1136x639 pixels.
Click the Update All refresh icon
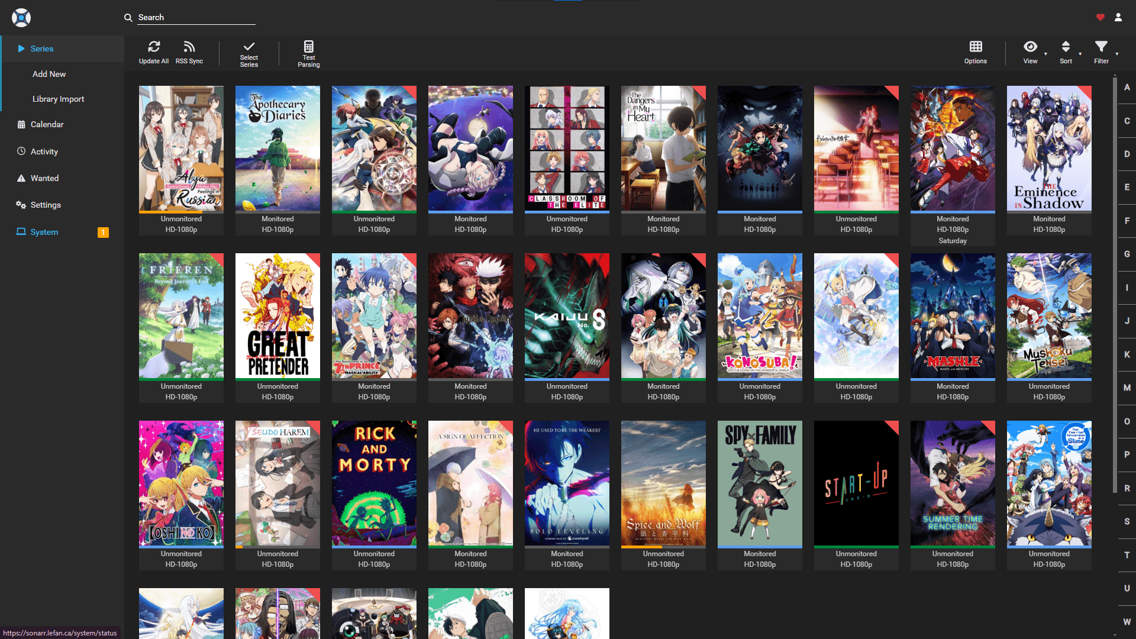pos(154,46)
